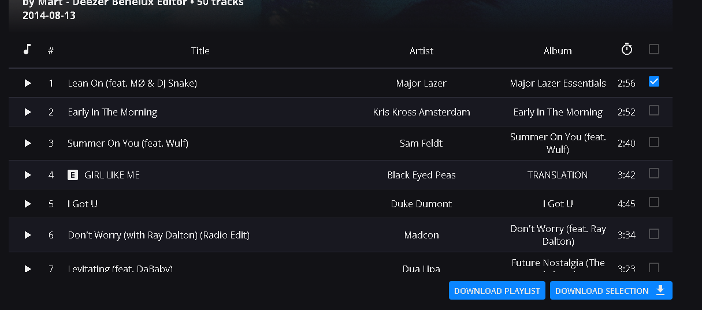Viewport: 702px width, 310px height.
Task: Click the Major Lazer artist name
Action: coord(421,83)
